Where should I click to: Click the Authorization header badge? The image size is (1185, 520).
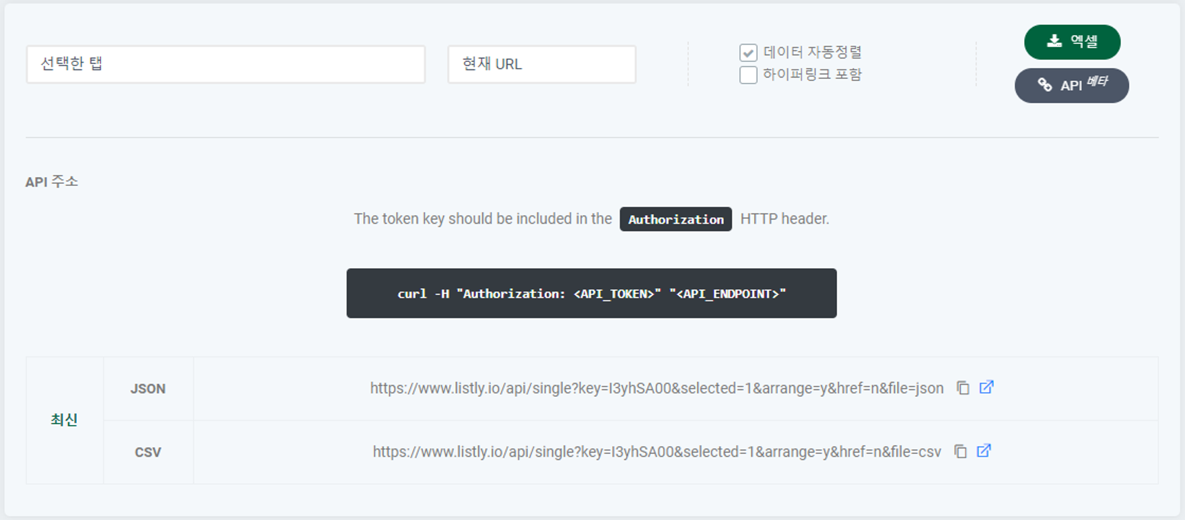676,219
